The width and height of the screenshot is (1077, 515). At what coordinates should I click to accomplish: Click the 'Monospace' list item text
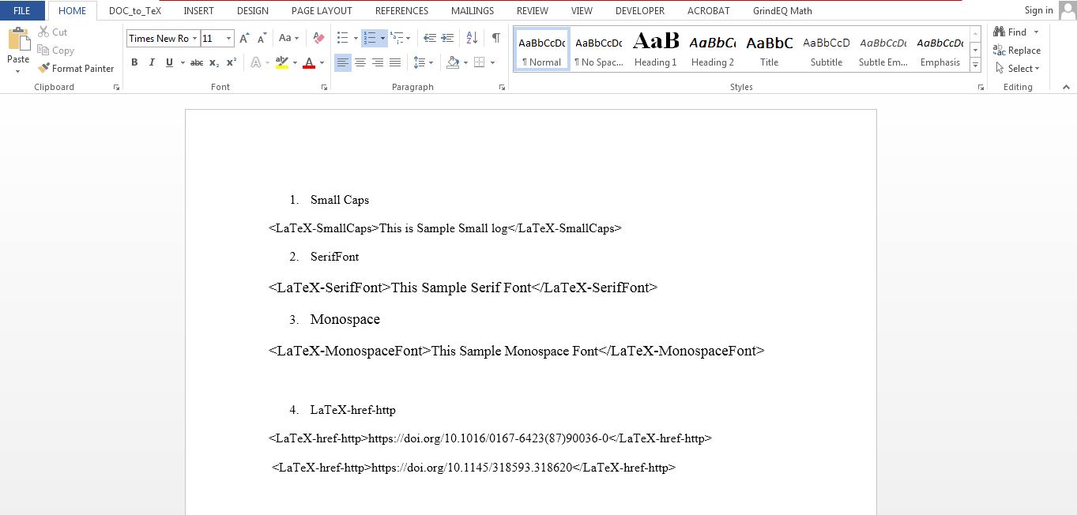point(345,319)
